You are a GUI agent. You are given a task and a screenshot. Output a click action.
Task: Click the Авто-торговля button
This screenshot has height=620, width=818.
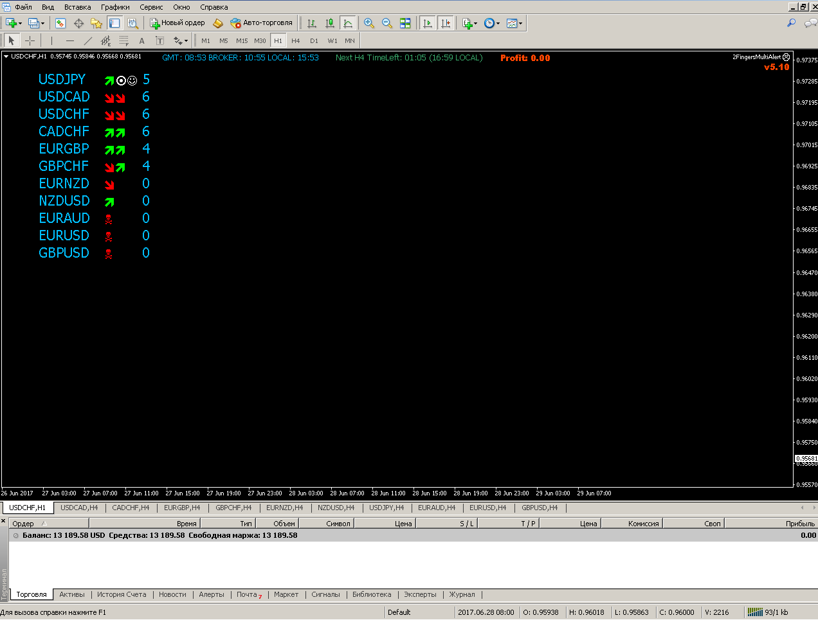262,23
